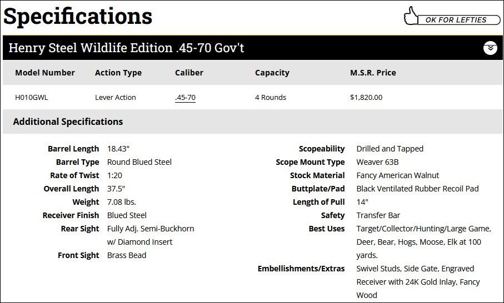Select the H010GWL model number
The height and width of the screenshot is (303, 504).
coord(32,98)
